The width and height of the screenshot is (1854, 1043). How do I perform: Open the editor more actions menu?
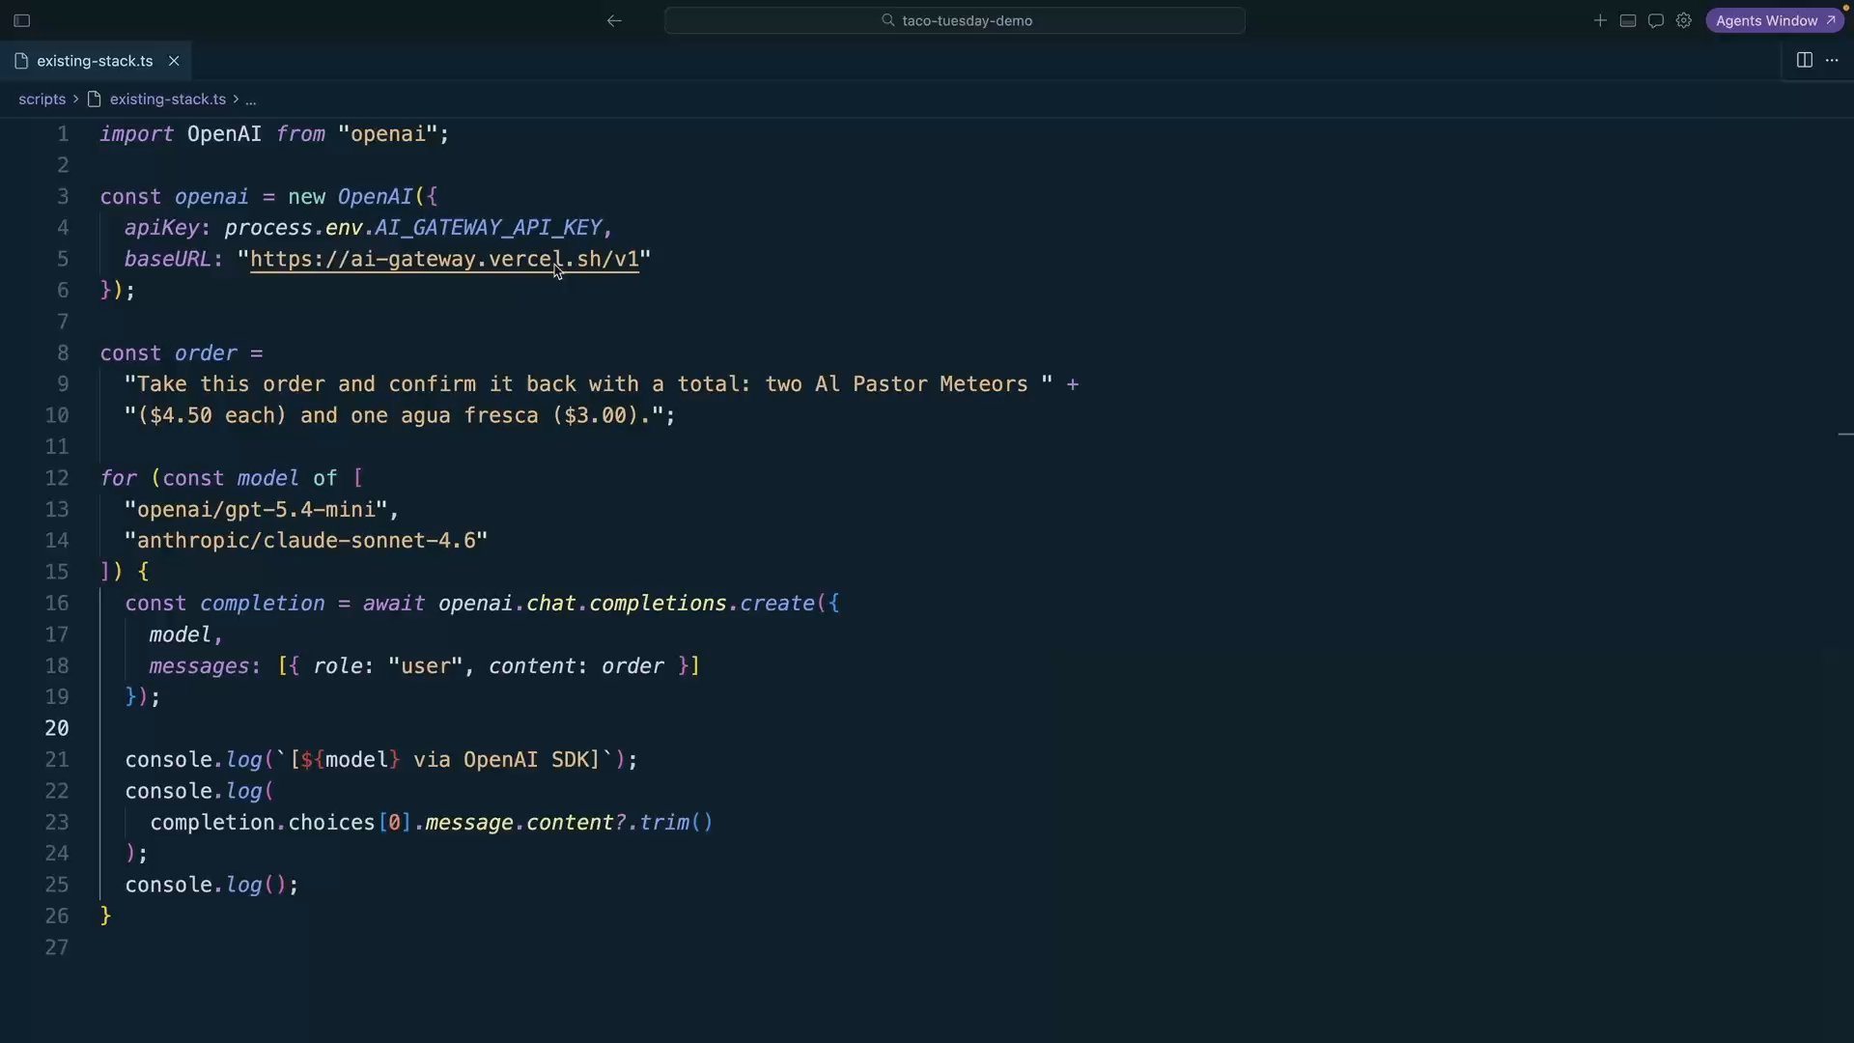(x=1832, y=60)
